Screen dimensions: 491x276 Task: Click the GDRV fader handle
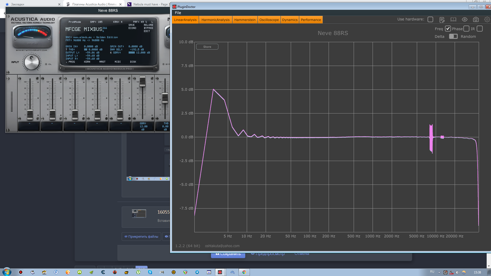pyautogui.click(x=142, y=81)
